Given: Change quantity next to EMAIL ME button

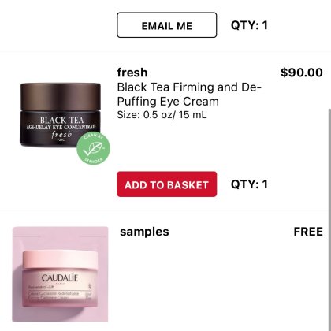Looking at the screenshot, I should 249,25.
